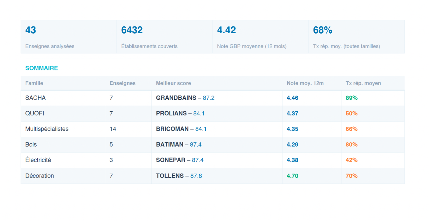Screen dimensions: 429x224
Task: Select the 'Tx rép. moy. (toutes familles)' label
Action: 346,46
